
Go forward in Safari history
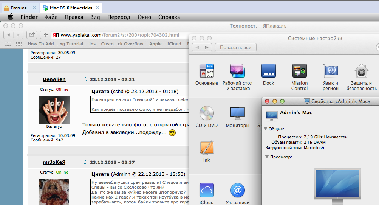[18, 35]
